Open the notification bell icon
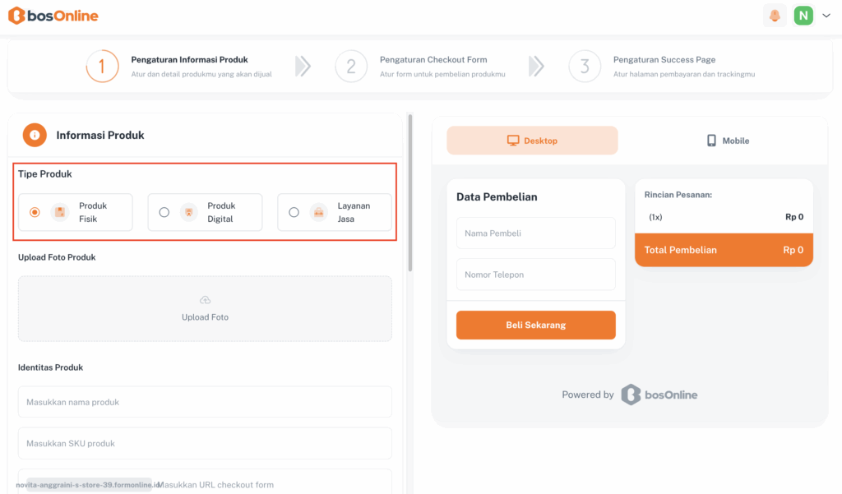This screenshot has width=842, height=494. coord(775,16)
